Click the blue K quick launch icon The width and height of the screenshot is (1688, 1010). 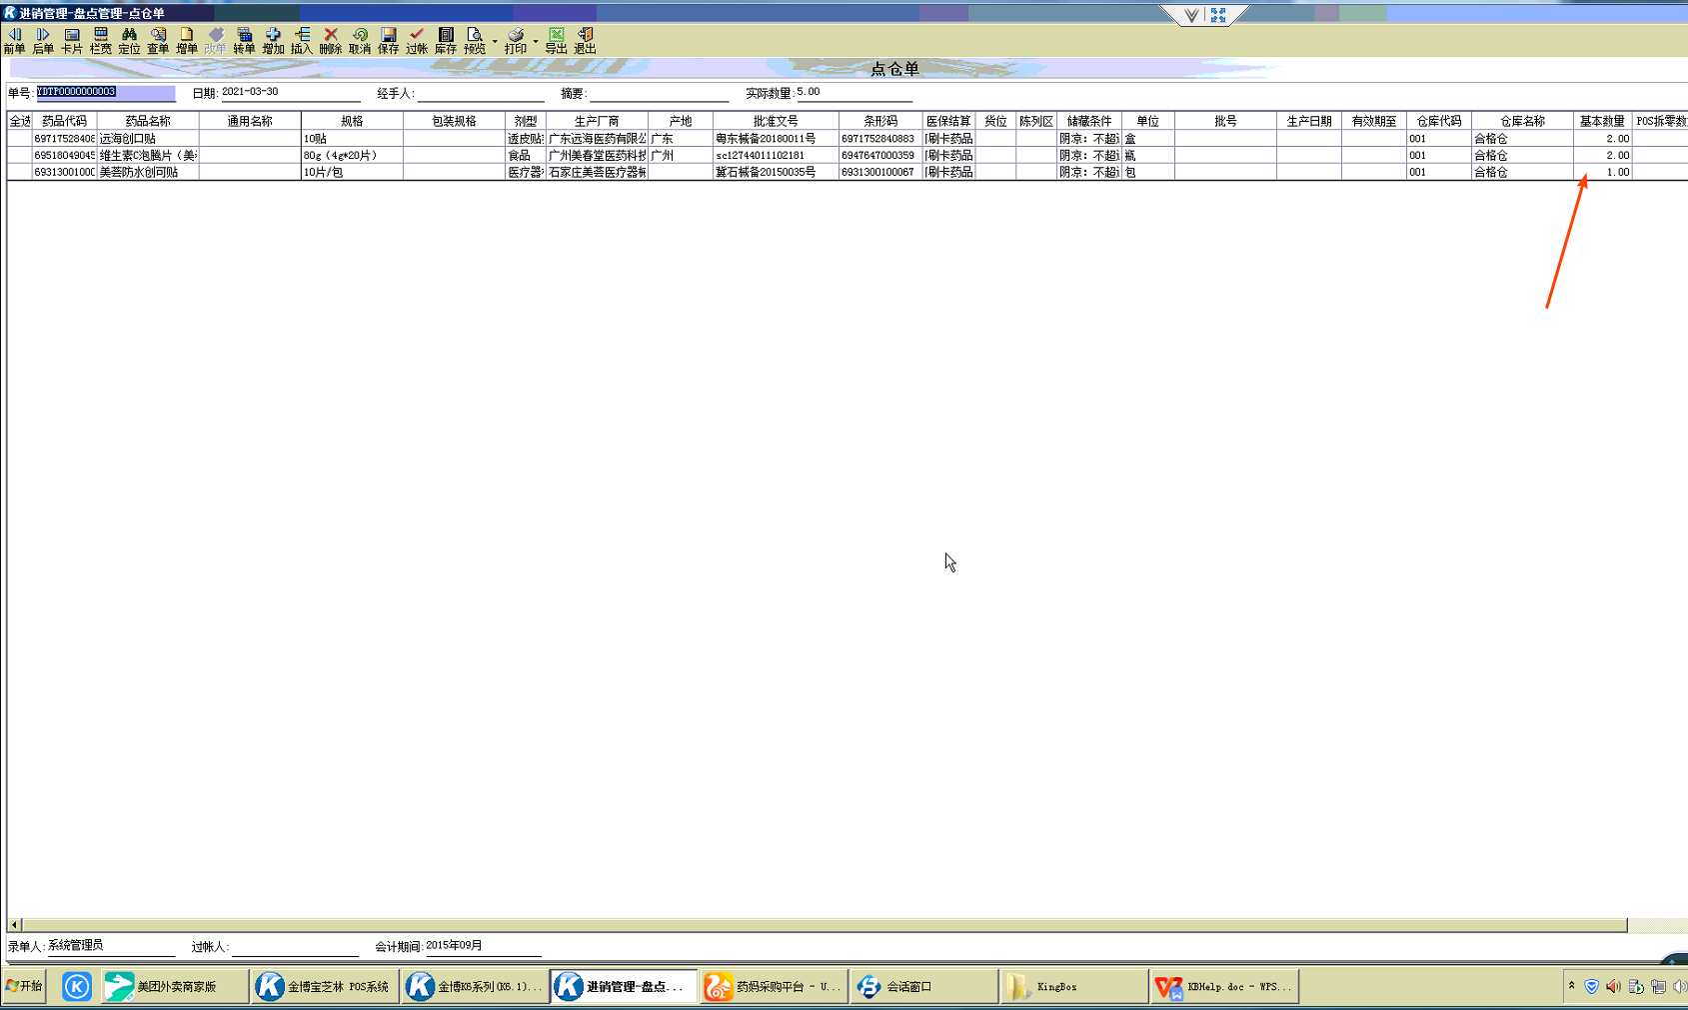click(x=77, y=987)
